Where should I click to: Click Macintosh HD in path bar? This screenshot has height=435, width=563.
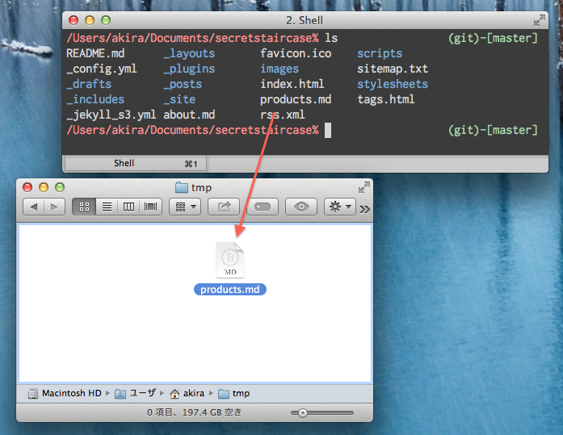(x=65, y=393)
